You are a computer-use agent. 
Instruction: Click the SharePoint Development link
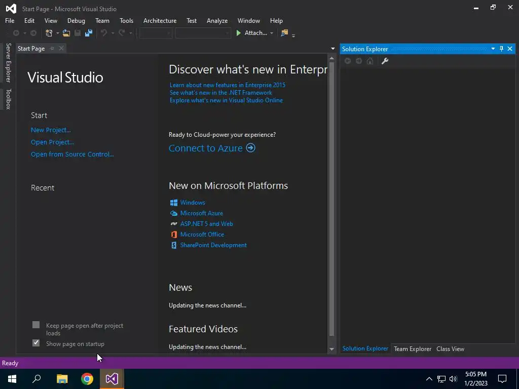(213, 245)
